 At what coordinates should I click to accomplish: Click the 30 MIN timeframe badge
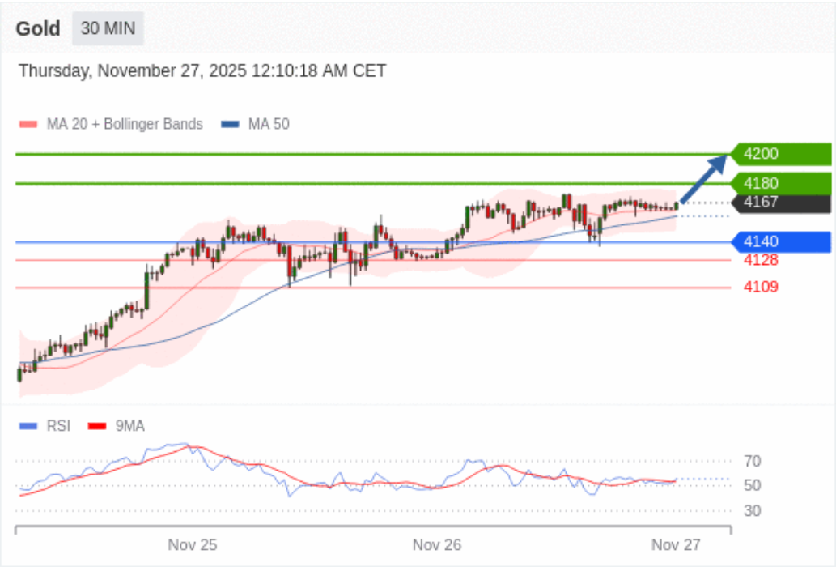click(108, 28)
